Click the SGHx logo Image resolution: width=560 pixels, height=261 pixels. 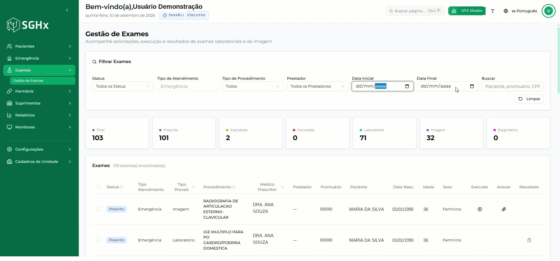tap(28, 25)
